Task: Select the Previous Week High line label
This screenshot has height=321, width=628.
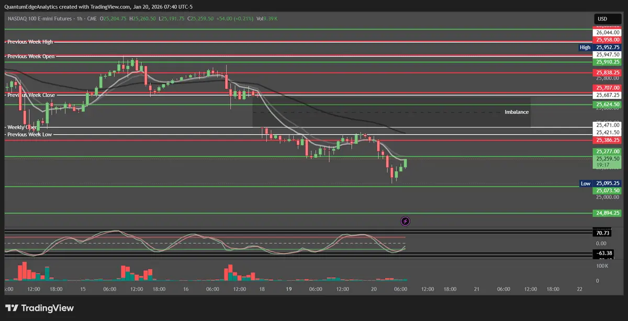Action: coord(29,42)
